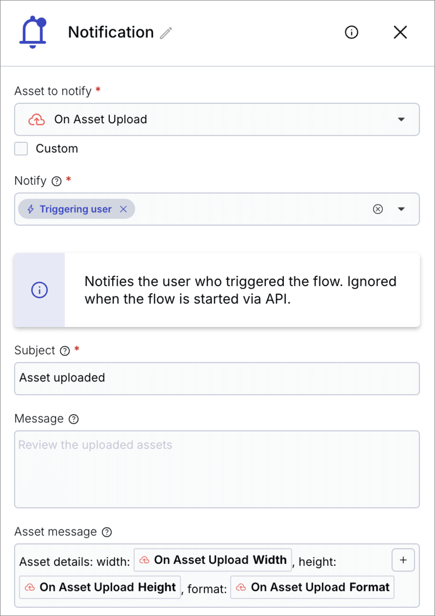Show help for the Message field
The height and width of the screenshot is (616, 435).
73,419
